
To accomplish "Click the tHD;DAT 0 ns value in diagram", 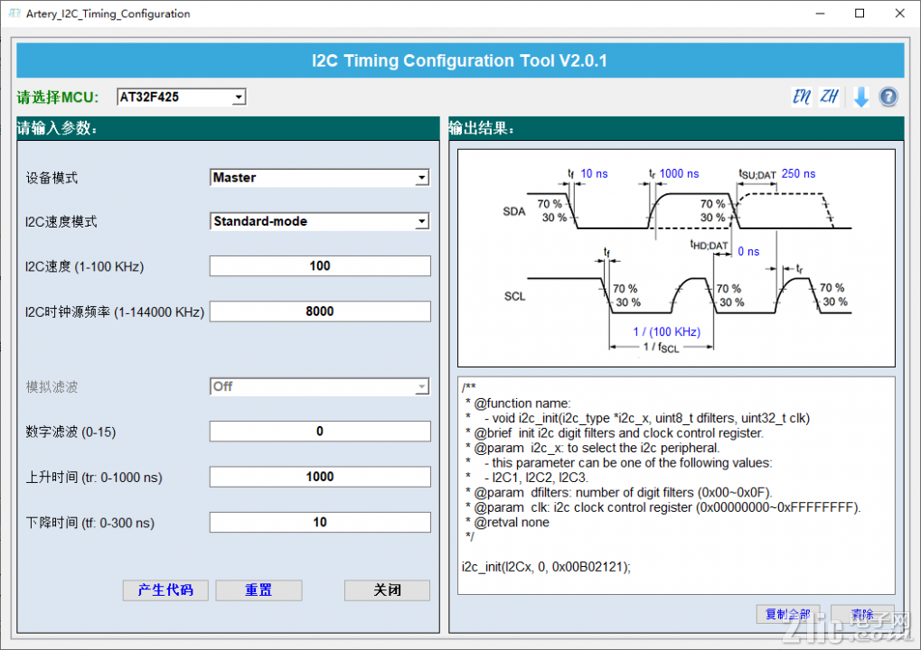I will coord(748,251).
